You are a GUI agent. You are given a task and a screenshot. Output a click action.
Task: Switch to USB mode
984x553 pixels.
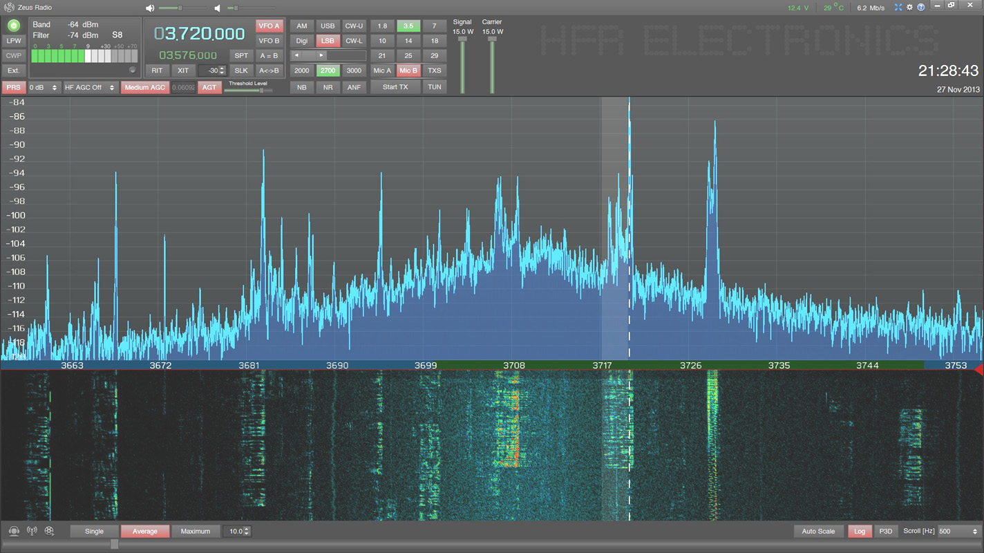pos(328,26)
